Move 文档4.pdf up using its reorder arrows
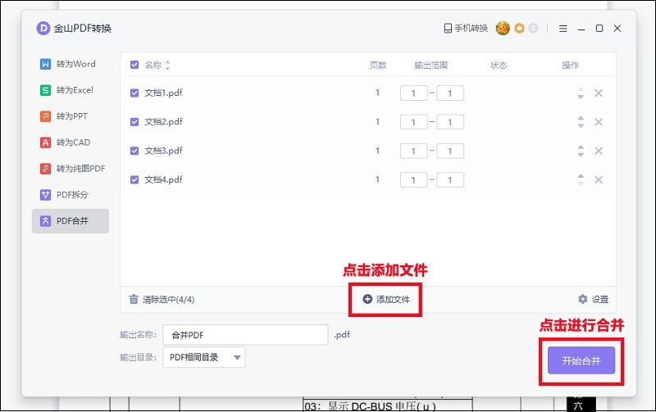 click(x=581, y=176)
